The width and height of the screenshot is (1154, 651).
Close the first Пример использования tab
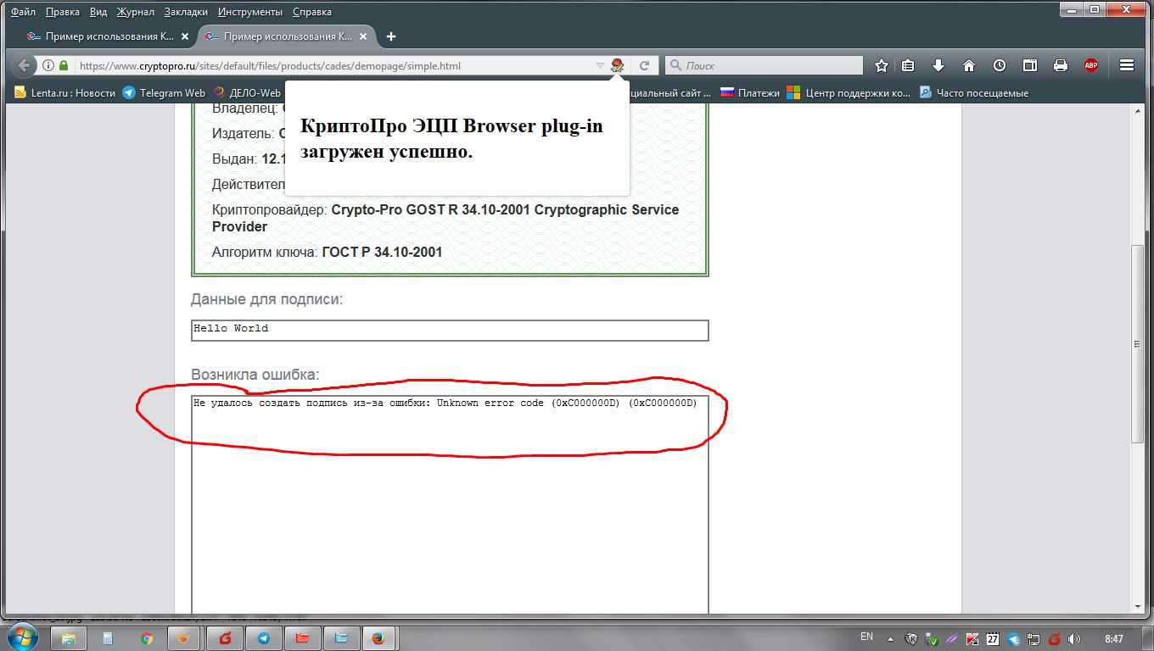click(185, 37)
